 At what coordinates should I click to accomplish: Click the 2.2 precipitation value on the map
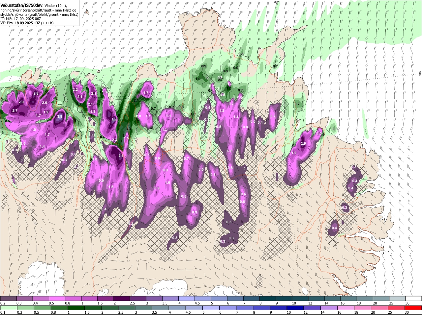tap(75, 89)
